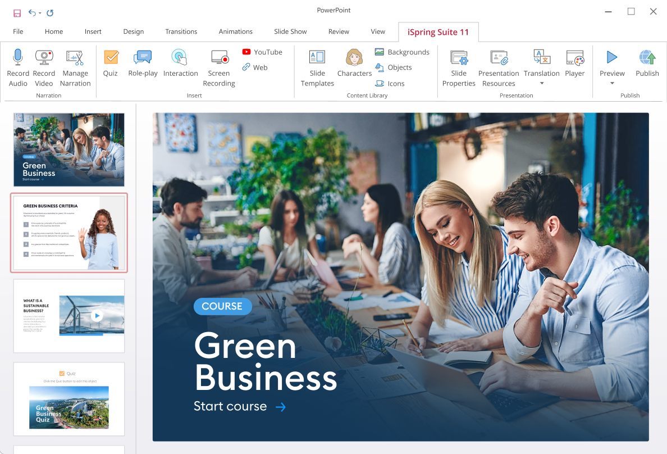Screen dimensions: 667x454
Task: Expand the Translation dropdown
Action: tap(541, 82)
